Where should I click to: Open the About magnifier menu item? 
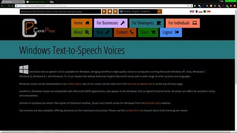pos(81,32)
